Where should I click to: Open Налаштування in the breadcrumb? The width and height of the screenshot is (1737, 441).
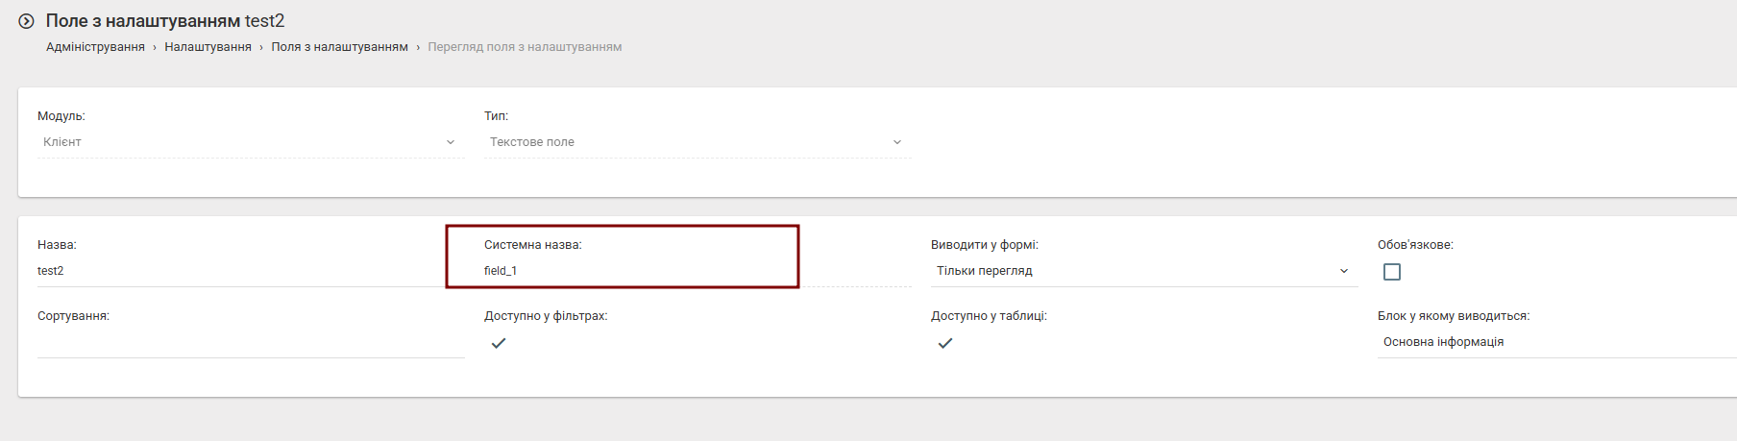208,47
